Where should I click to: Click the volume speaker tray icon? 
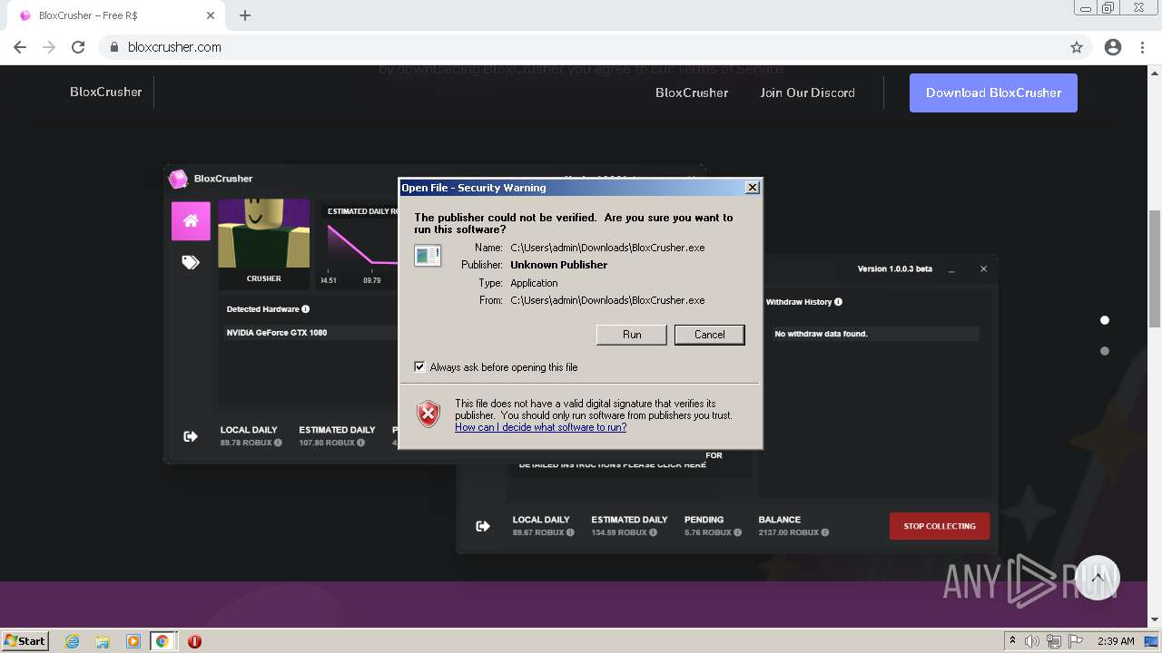tap(1032, 641)
